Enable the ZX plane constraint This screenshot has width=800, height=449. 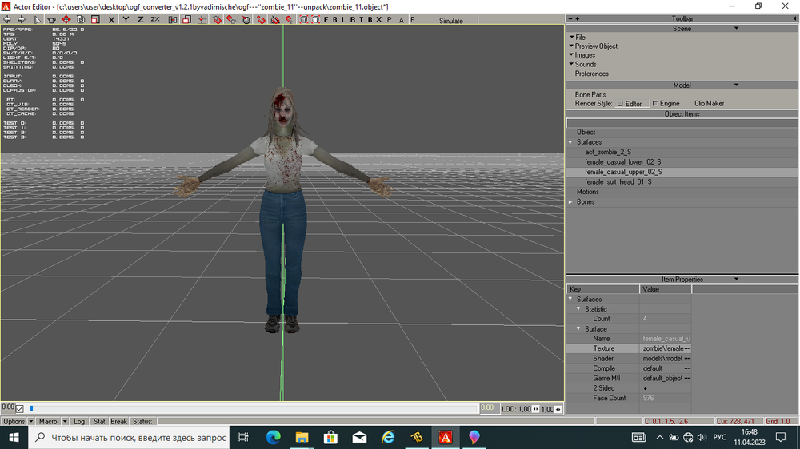[x=154, y=20]
